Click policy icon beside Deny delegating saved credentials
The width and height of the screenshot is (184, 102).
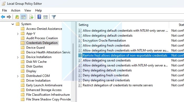[80, 80]
